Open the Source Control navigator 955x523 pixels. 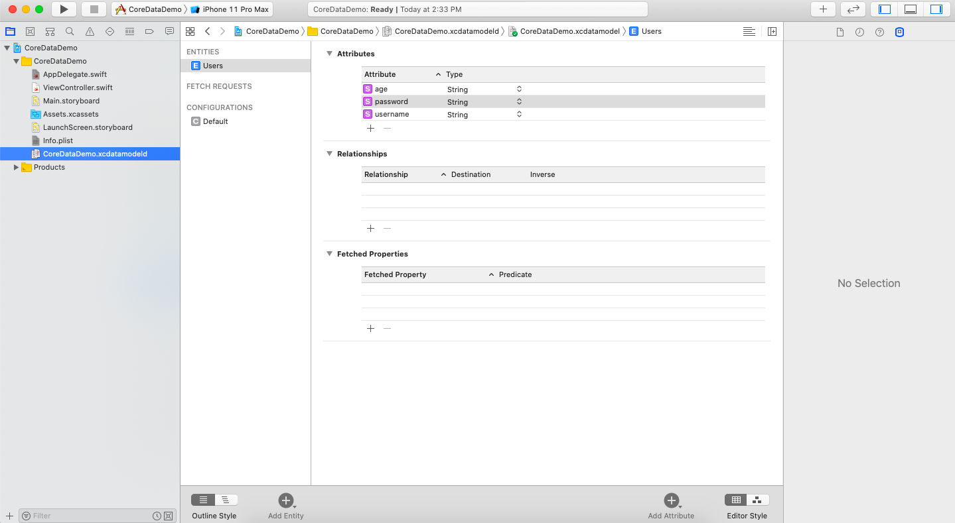30,31
